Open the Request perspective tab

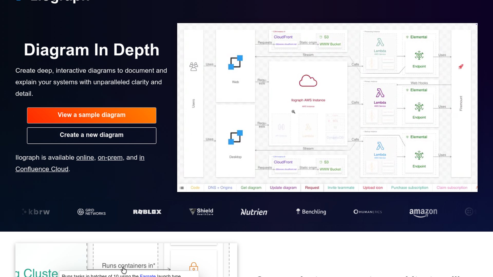click(x=312, y=188)
